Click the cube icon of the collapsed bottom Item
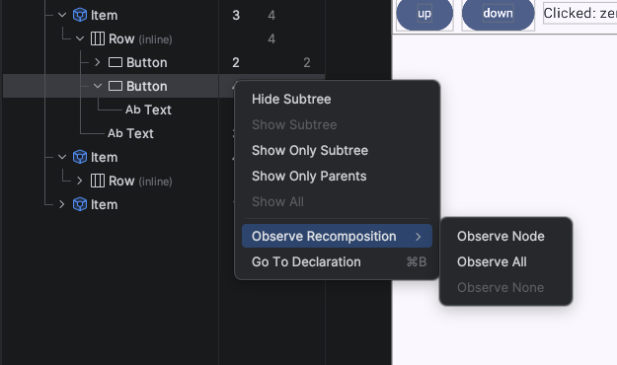The width and height of the screenshot is (617, 365). point(80,204)
